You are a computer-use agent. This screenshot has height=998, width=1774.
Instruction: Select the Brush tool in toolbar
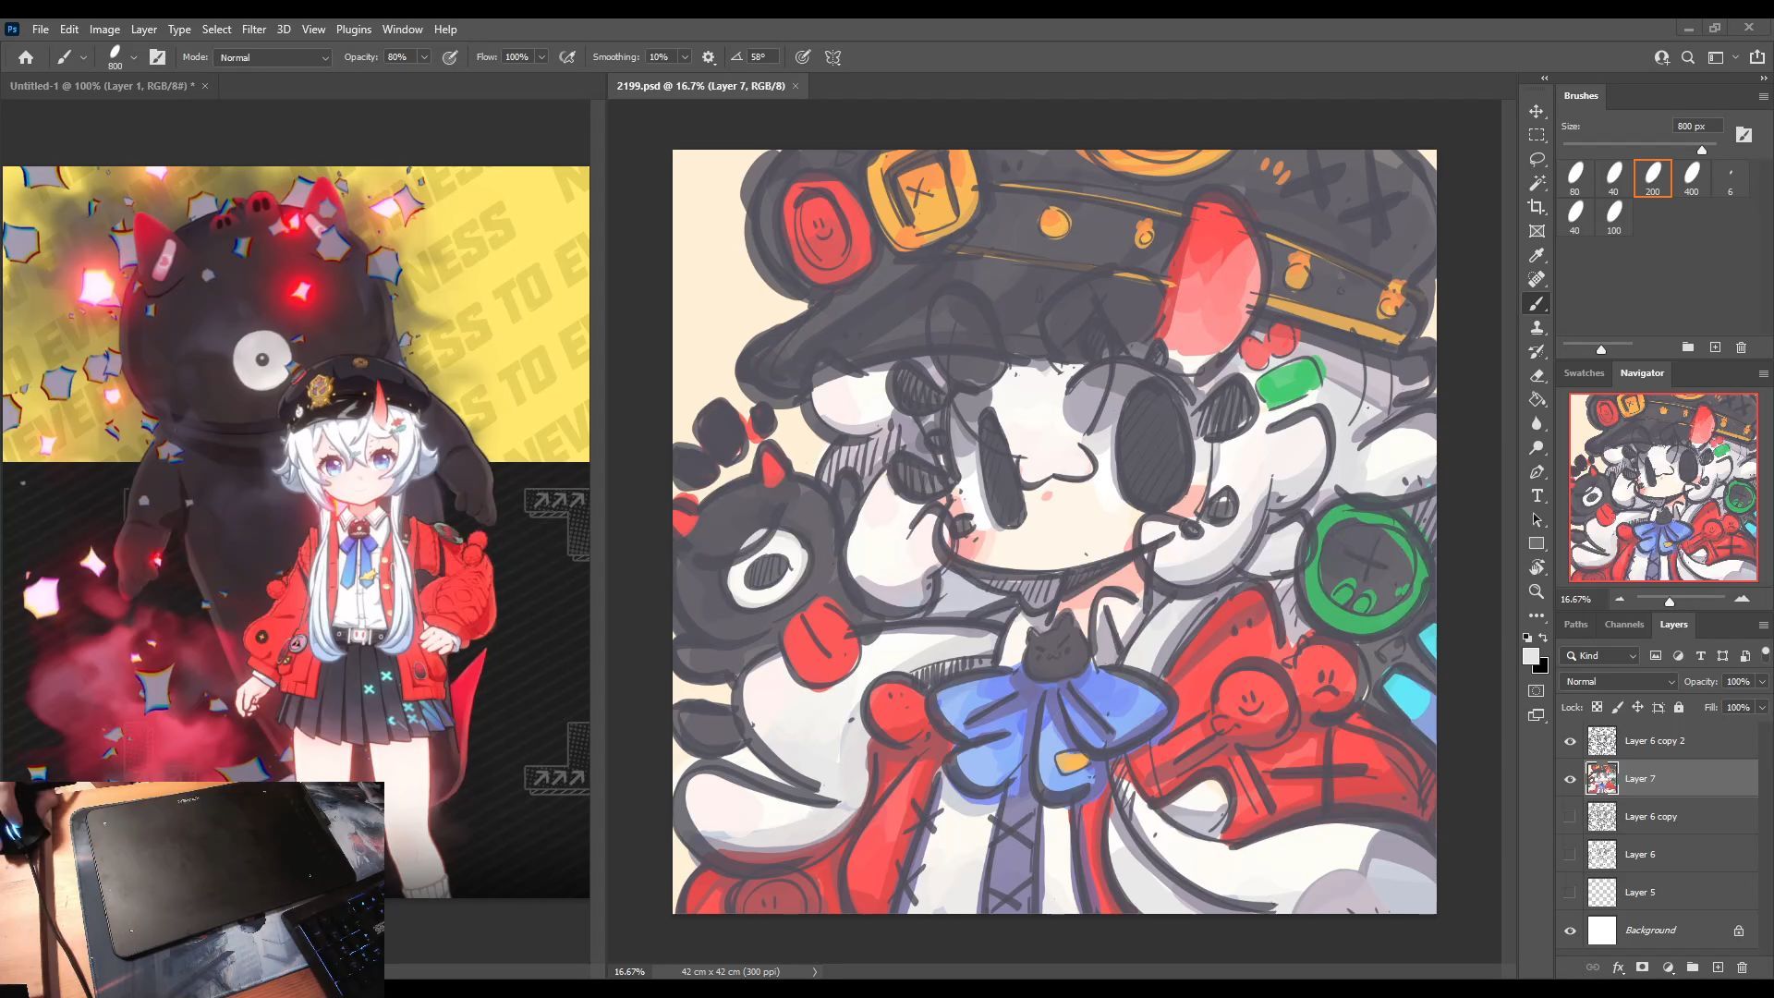tap(1537, 303)
